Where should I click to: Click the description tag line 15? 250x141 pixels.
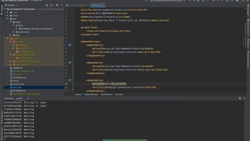point(125,20)
